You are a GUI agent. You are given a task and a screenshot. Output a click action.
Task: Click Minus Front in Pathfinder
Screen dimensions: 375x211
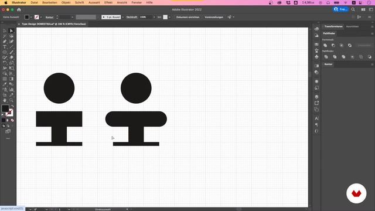[333, 45]
